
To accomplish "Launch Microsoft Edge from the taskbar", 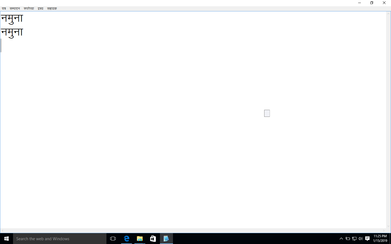I will click(127, 239).
